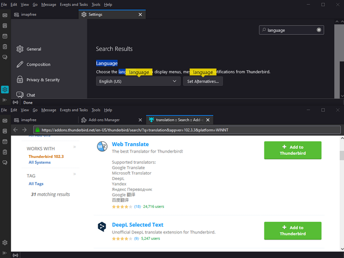Open the English (US) language dropdown
The image size is (344, 258).
click(x=138, y=81)
